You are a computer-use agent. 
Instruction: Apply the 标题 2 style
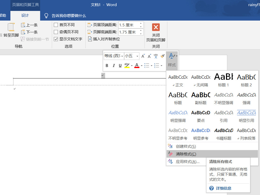pos(246,80)
